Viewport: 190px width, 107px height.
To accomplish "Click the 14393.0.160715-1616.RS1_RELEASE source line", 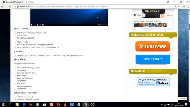I will [x=50, y=56].
